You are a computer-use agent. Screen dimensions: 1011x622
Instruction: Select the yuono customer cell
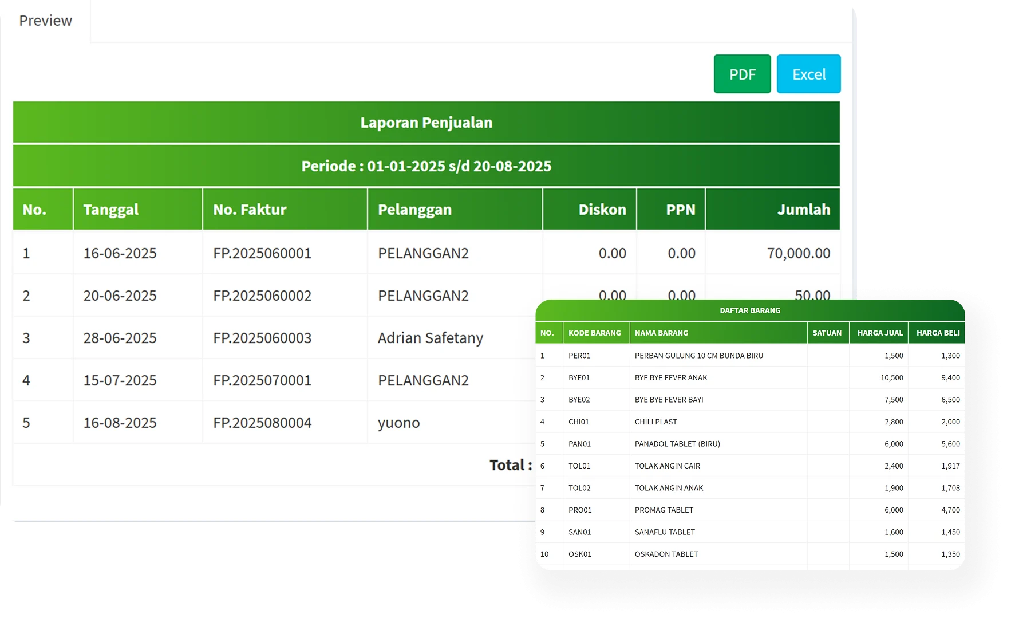tap(398, 423)
